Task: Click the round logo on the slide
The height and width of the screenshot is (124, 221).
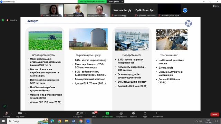Action: (188, 23)
